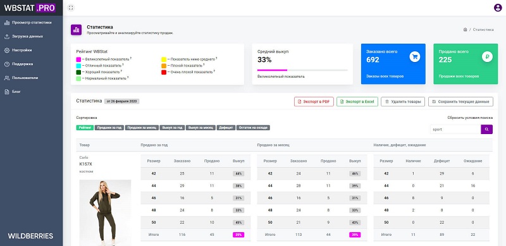Image resolution: width=506 pixels, height=246 pixels.
Task: Select the Рейтинг sort tag
Action: (x=85, y=128)
